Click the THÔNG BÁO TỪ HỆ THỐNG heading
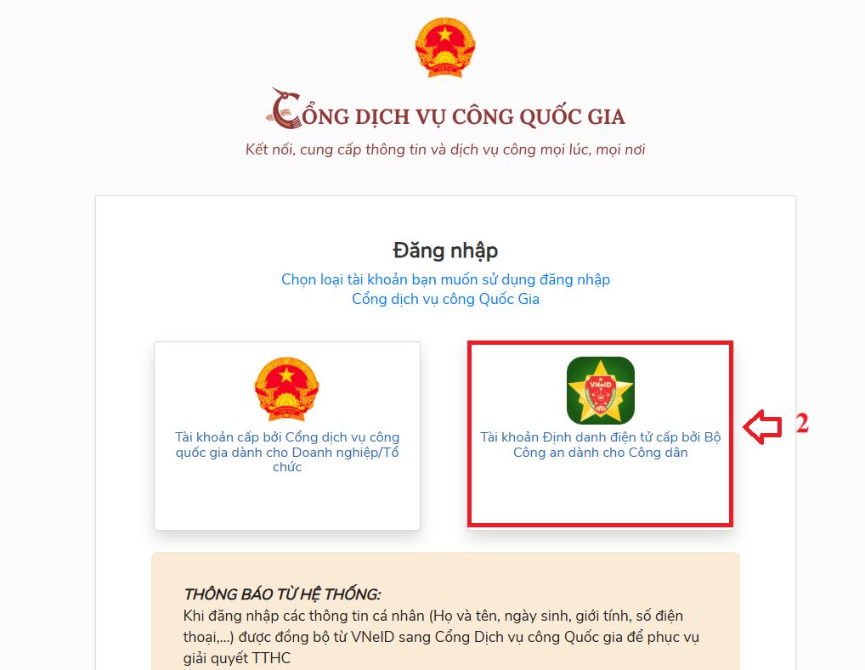 tap(282, 594)
